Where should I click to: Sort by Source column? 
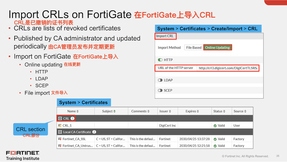pyautogui.click(x=240, y=111)
